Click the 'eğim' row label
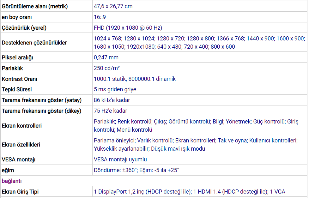The image size is (309, 198). [x=8, y=170]
